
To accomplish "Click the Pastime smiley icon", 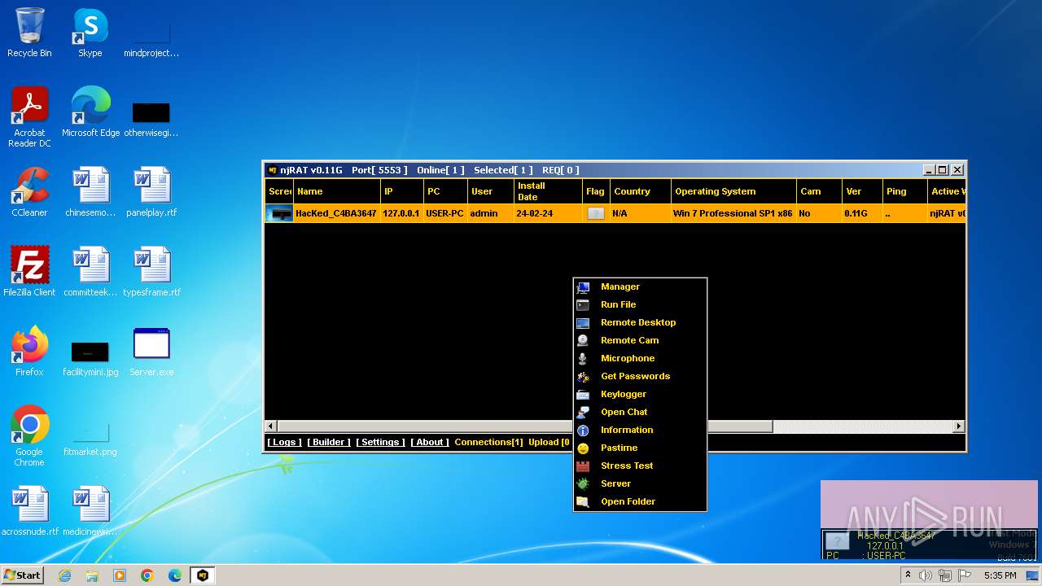I will click(583, 448).
